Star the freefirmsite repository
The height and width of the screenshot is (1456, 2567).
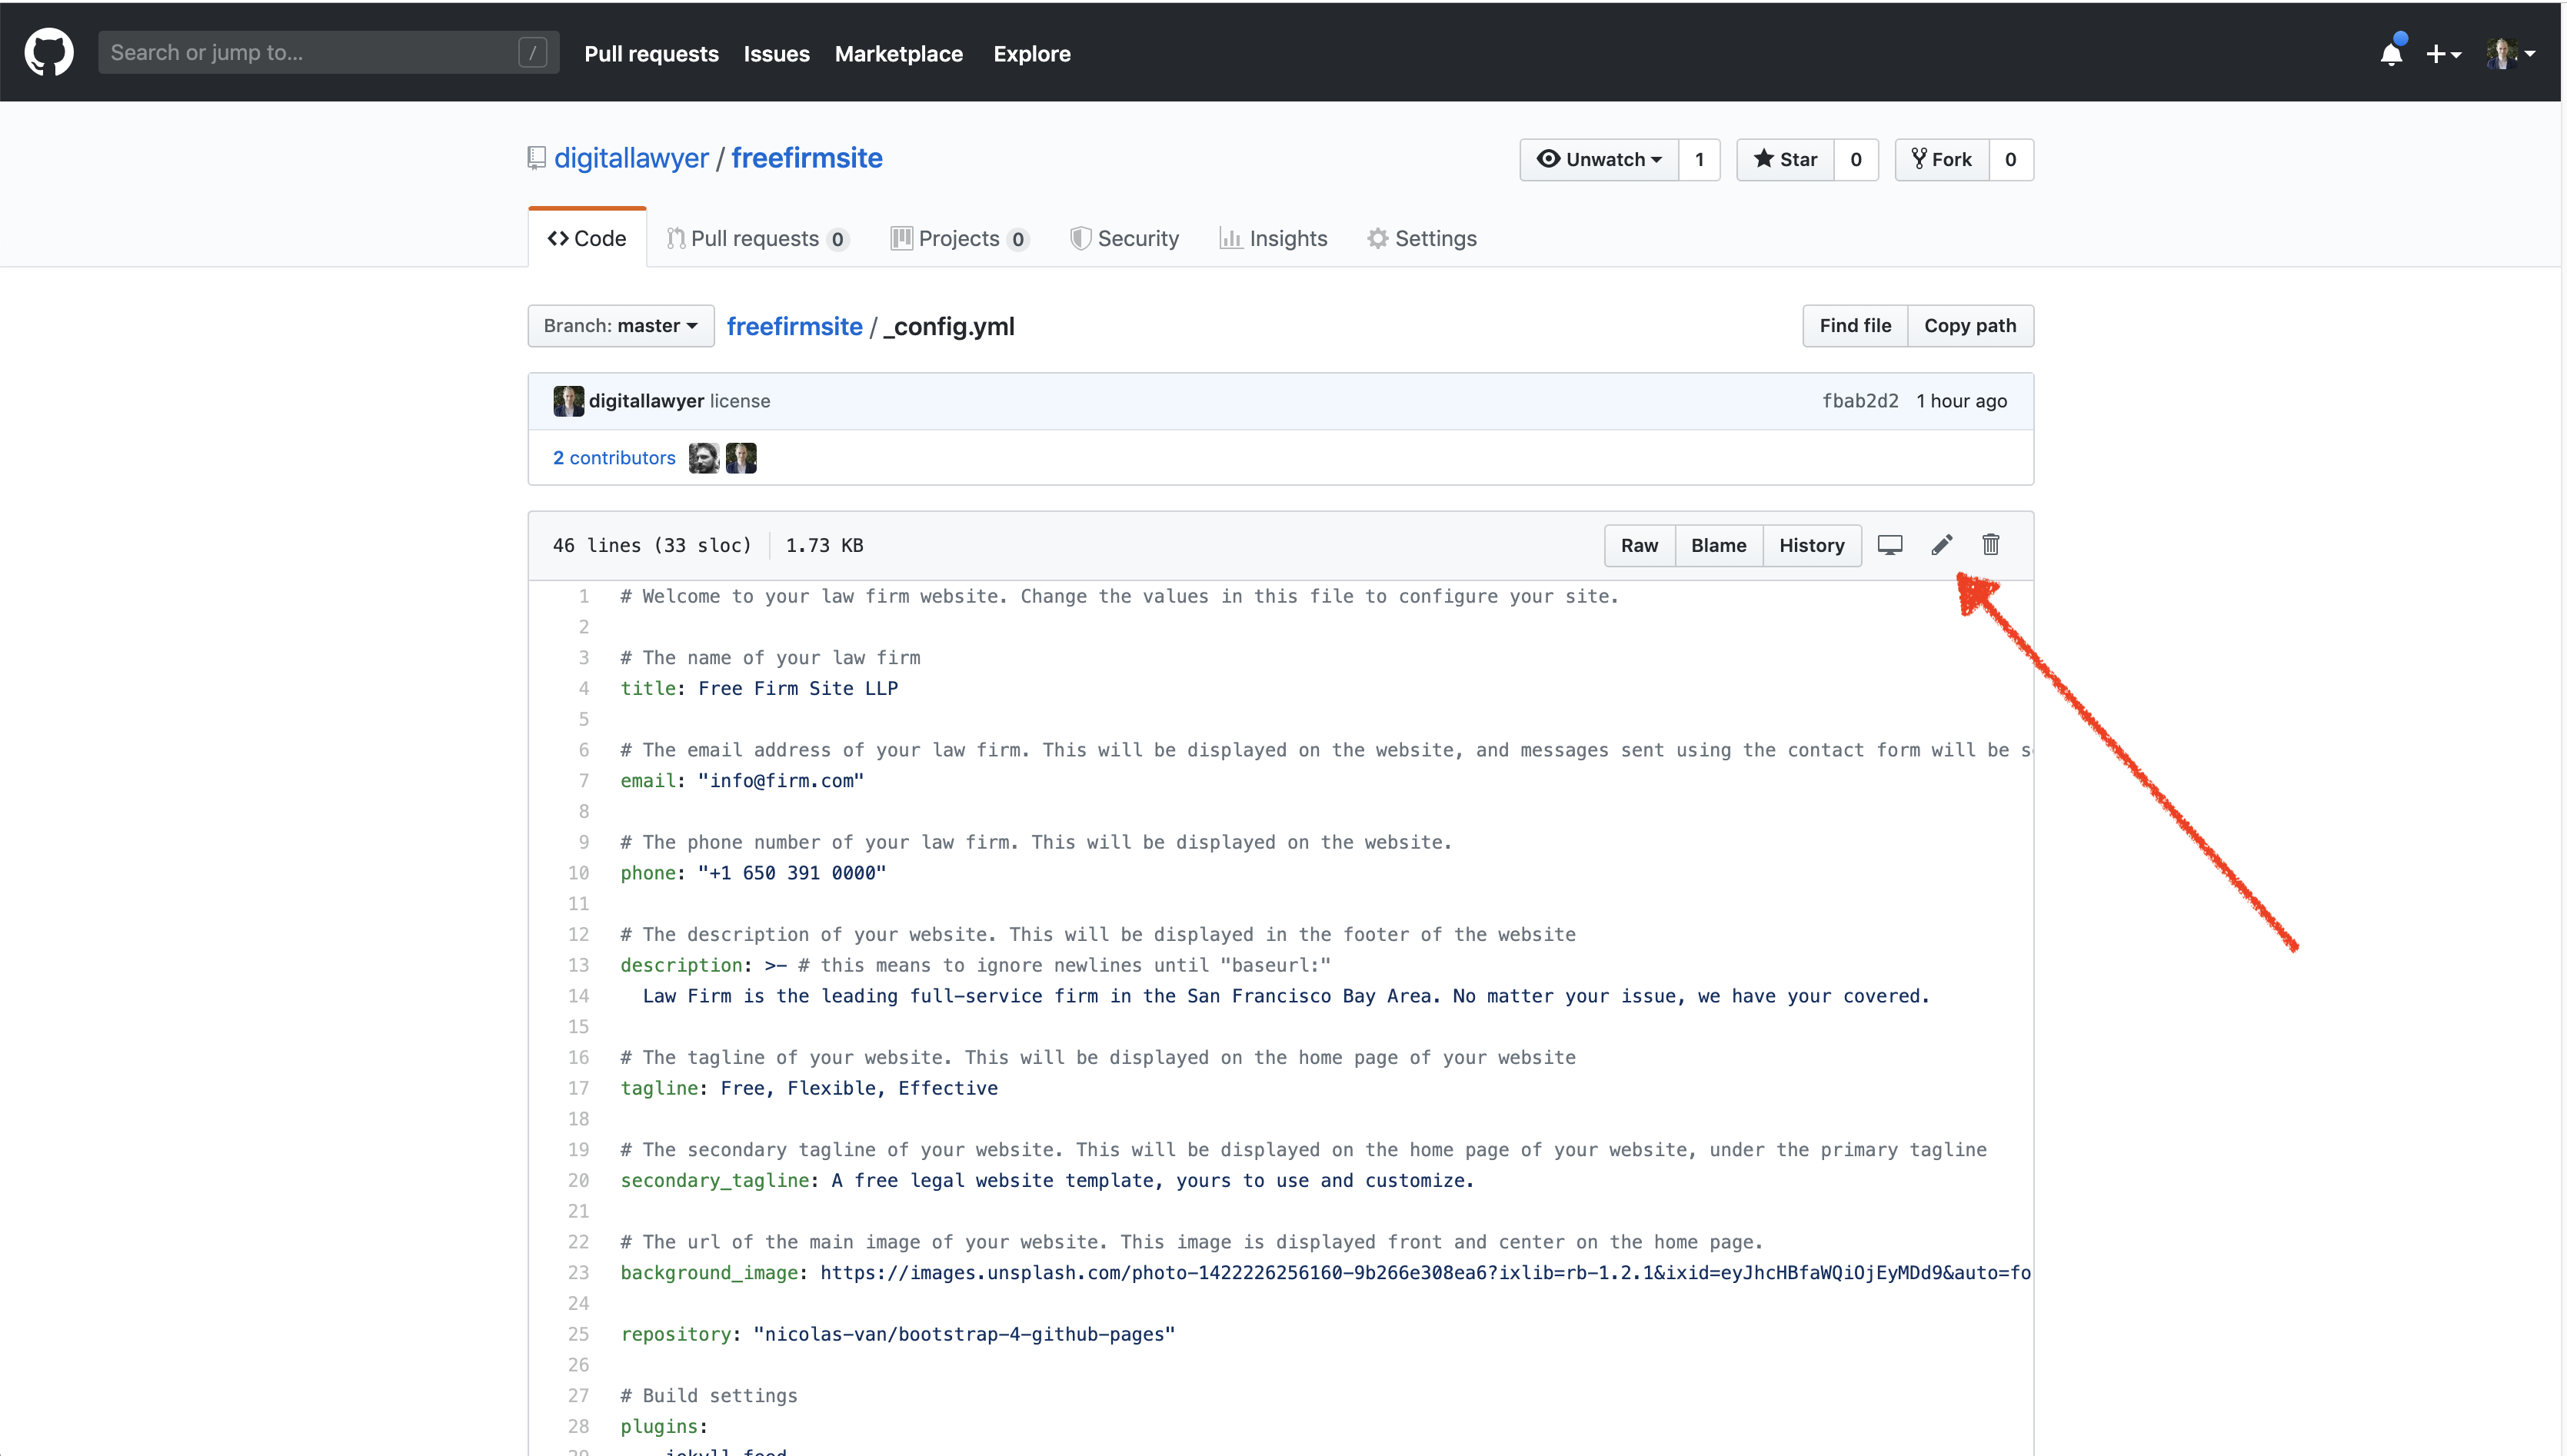click(x=1786, y=160)
